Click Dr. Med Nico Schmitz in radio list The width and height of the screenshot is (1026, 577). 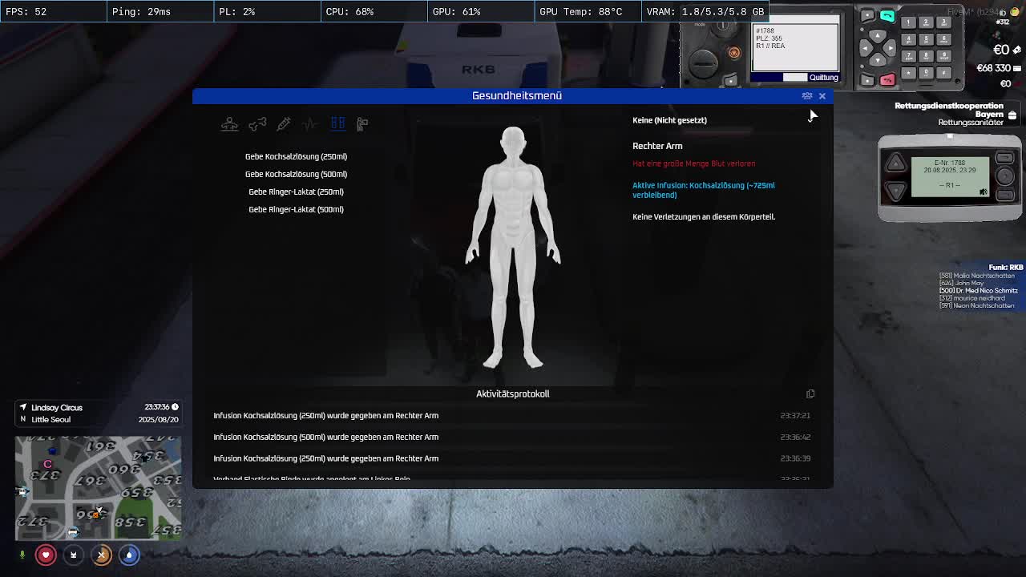(978, 290)
